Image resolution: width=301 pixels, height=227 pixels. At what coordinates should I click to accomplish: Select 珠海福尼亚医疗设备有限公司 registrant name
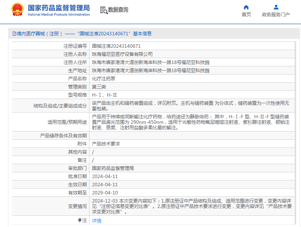pos(122,54)
